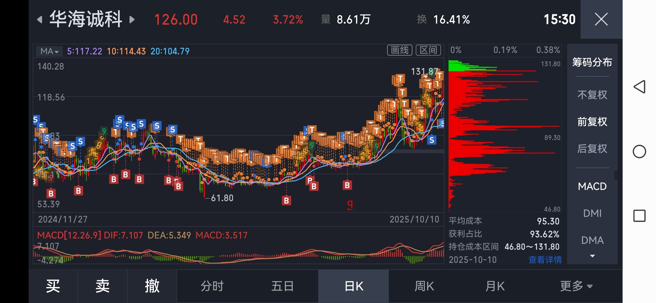Open the 查看详情 link
Viewport: 656px width, 303px height.
click(545, 260)
